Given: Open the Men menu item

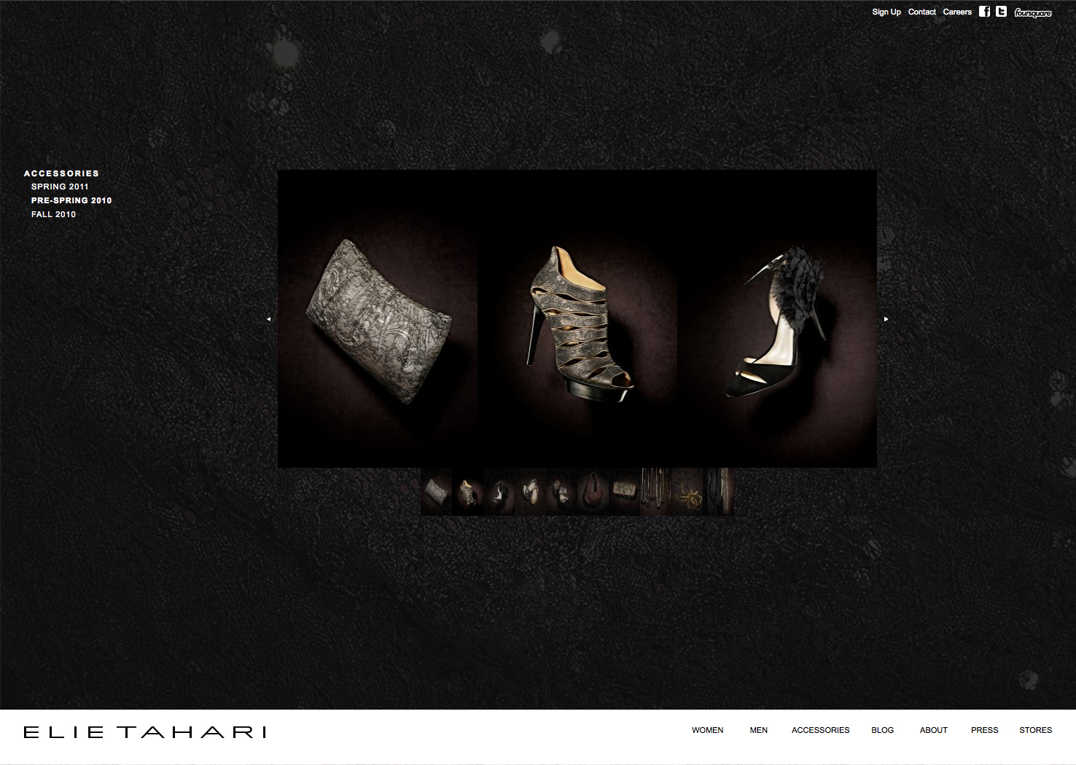Looking at the screenshot, I should coord(759,730).
